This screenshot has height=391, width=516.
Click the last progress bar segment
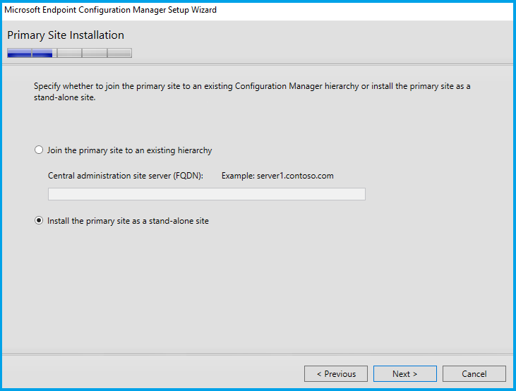pyautogui.click(x=119, y=53)
